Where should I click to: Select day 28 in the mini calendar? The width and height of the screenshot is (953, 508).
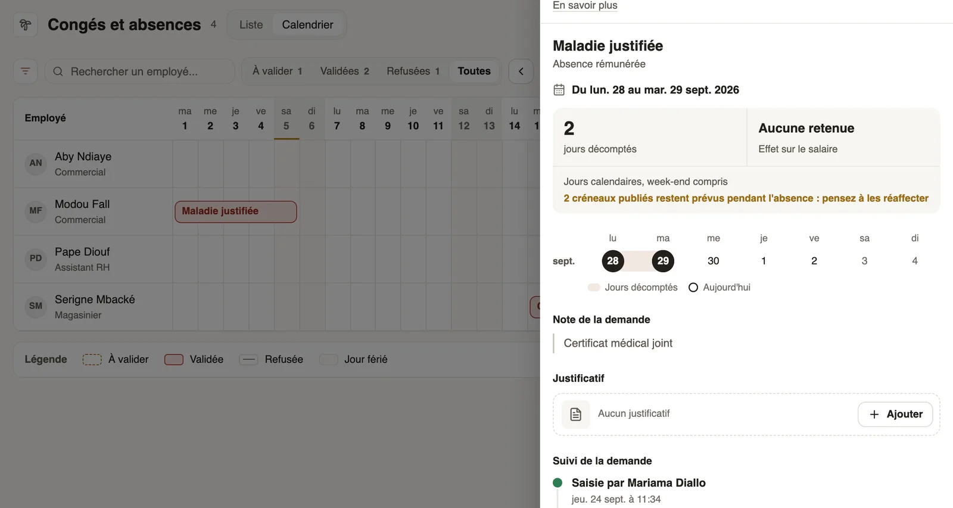[613, 261]
